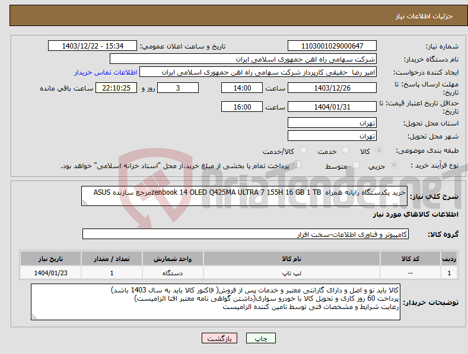Viewport: 468px width, 354px height.
Task: Click the request creator name field
Action: tap(258, 72)
